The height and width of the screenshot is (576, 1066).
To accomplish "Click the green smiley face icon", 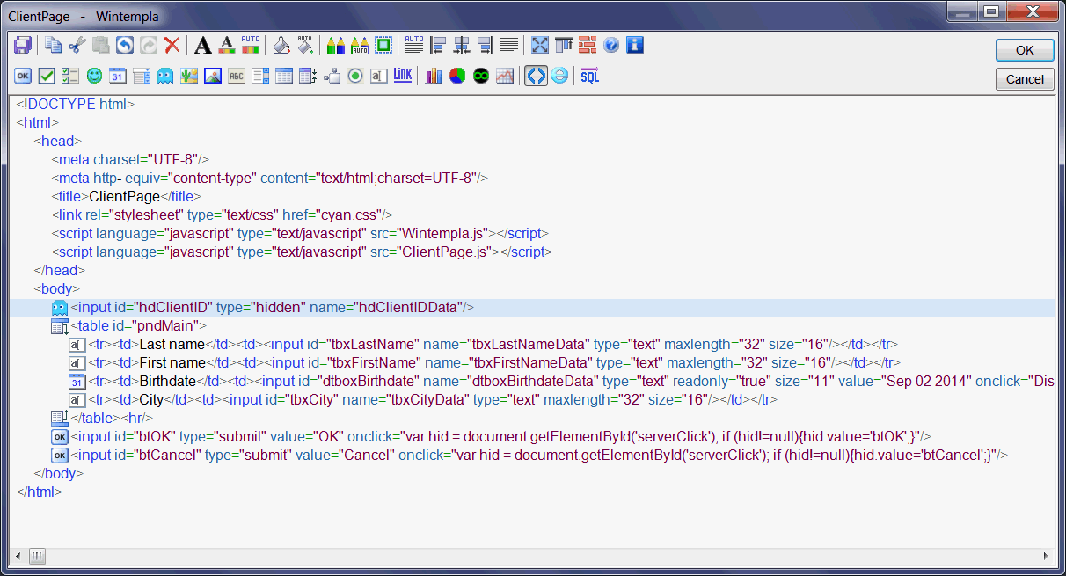I will click(94, 76).
